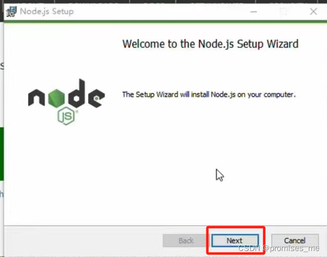Click the green hexagon in the node logo
Image resolution: width=327 pixels, height=257 pixels.
pos(56,98)
